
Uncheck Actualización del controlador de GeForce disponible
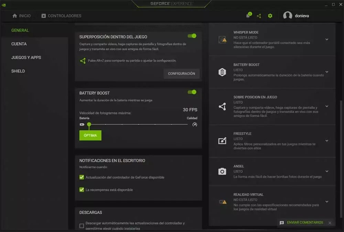[x=82, y=177]
